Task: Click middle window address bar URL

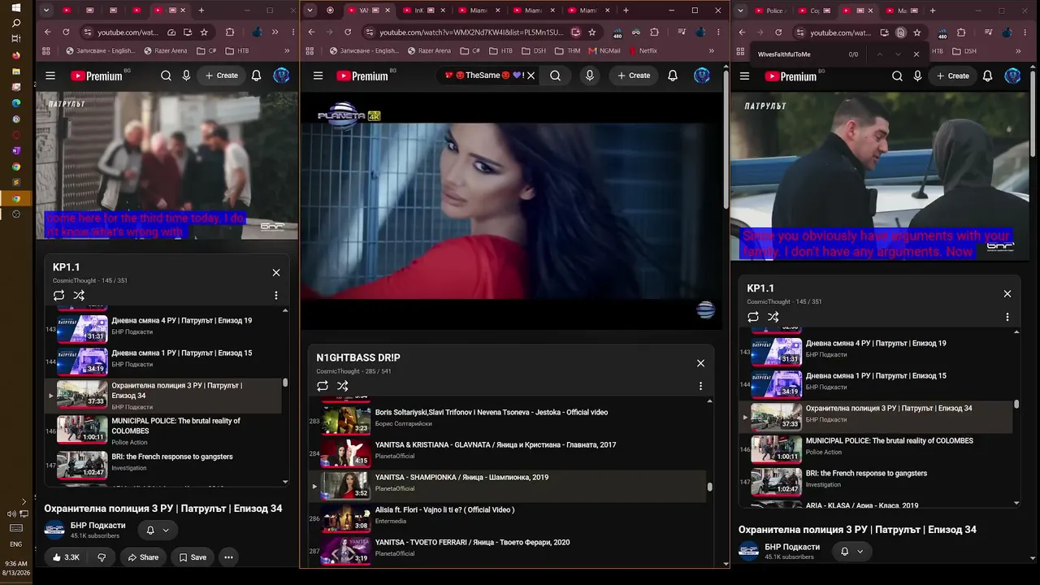Action: coord(471,32)
